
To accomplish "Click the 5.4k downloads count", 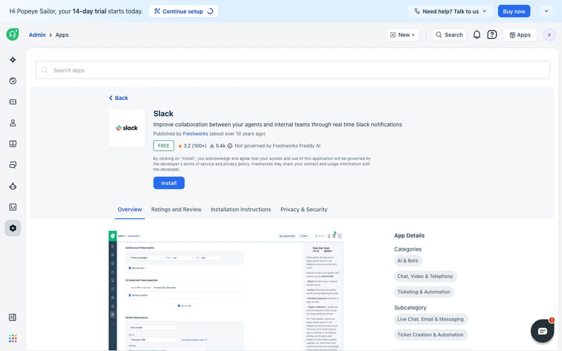I will coord(217,146).
